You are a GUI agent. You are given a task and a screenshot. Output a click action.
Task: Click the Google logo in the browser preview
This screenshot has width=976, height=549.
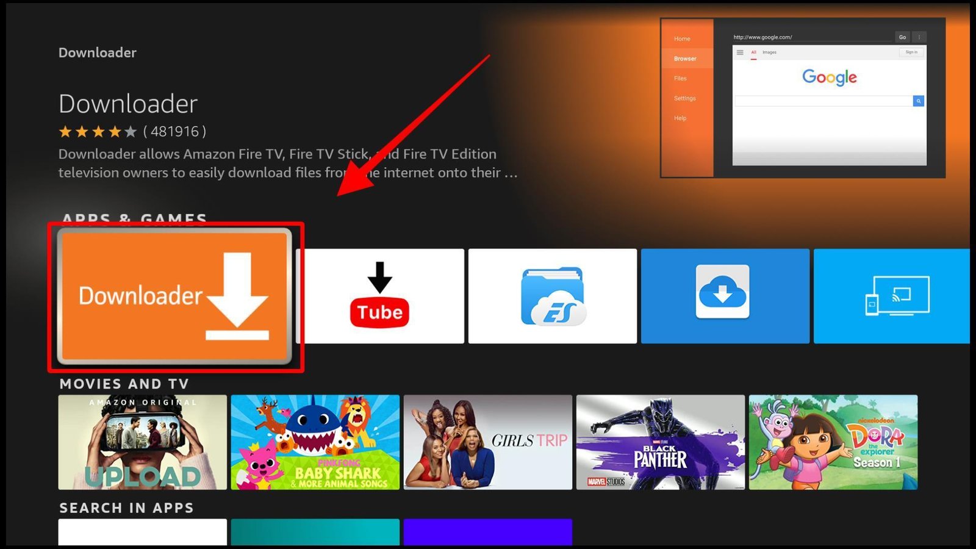tap(830, 77)
